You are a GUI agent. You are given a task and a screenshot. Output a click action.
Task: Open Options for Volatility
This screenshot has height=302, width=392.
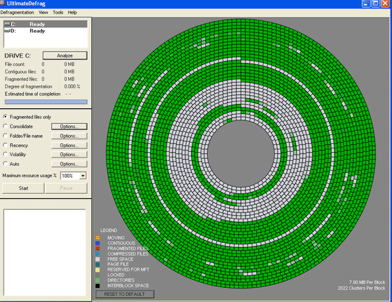pyautogui.click(x=69, y=154)
